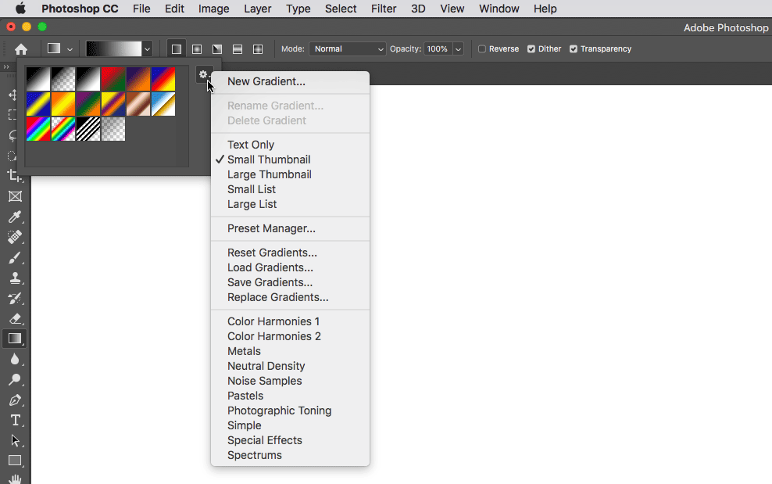772x484 pixels.
Task: Enable the Reverse checkbox
Action: (x=482, y=48)
